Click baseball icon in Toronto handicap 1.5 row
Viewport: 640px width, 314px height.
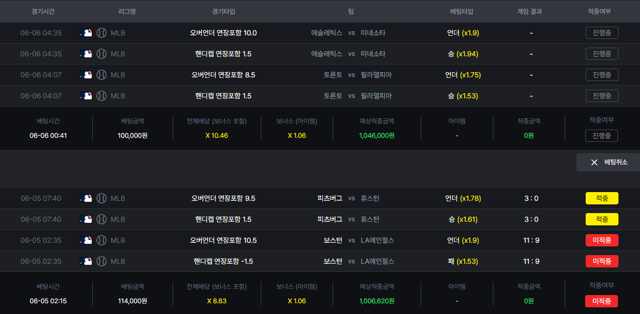(x=101, y=96)
